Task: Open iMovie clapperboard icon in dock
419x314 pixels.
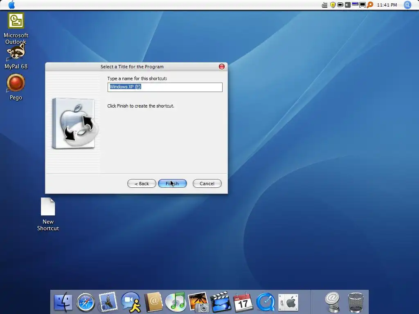Action: tap(221, 302)
